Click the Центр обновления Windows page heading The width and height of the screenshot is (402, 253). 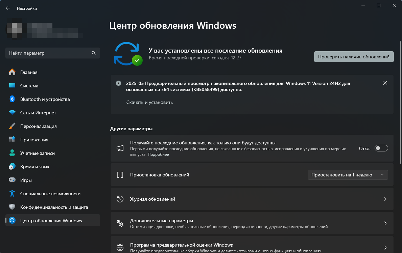[172, 26]
